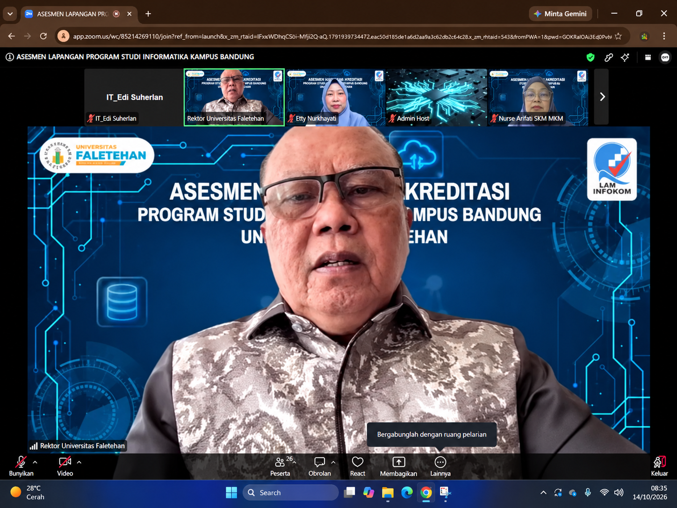Expand video options arrow beside Video
This screenshot has height=508, width=677.
coord(79,462)
